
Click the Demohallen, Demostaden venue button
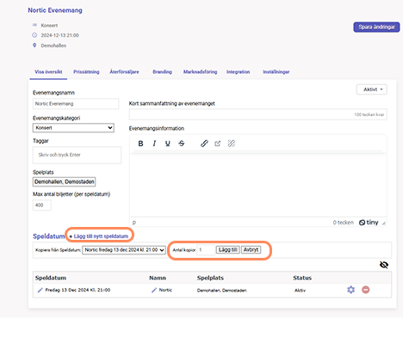pos(64,181)
